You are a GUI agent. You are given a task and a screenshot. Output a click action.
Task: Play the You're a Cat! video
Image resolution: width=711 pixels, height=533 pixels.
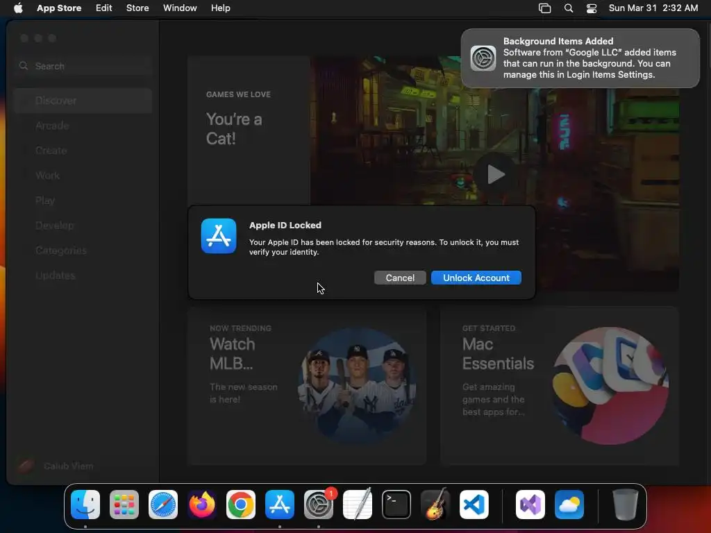click(496, 174)
